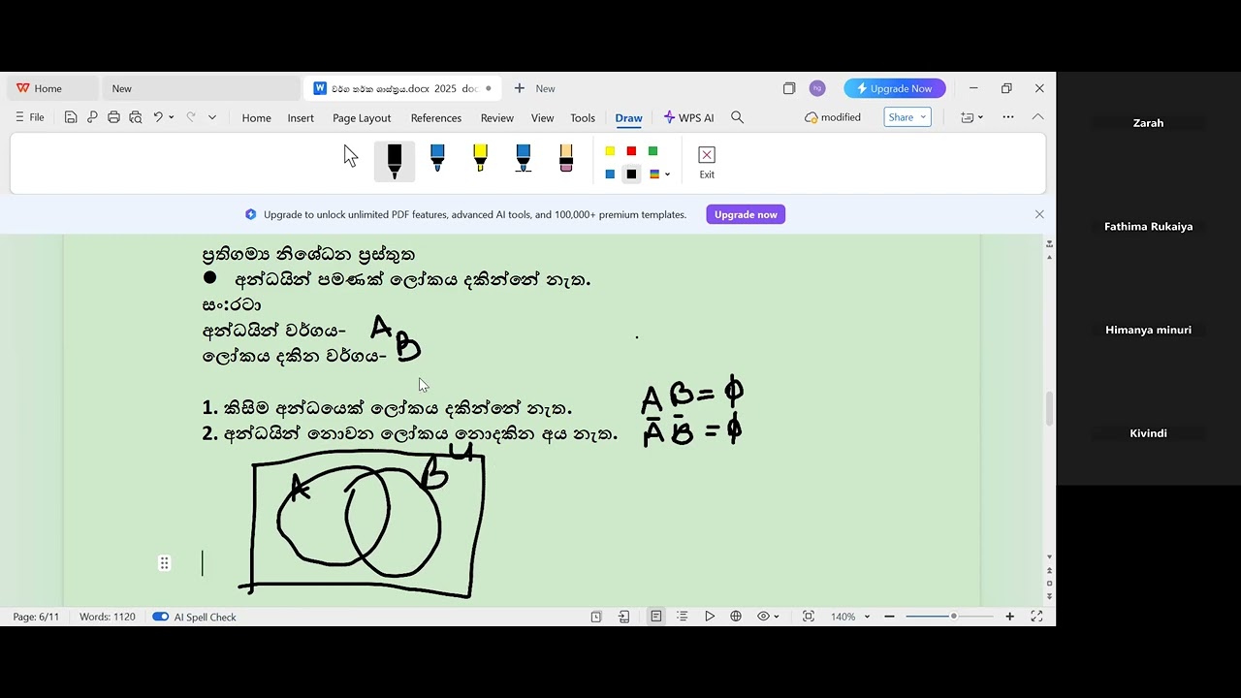The height and width of the screenshot is (698, 1241).
Task: Select the yellow highlighter pen
Action: [480, 158]
